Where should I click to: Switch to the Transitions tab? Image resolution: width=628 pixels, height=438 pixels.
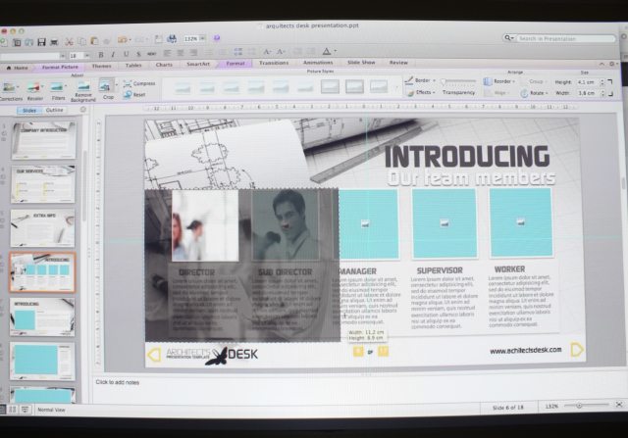(274, 63)
